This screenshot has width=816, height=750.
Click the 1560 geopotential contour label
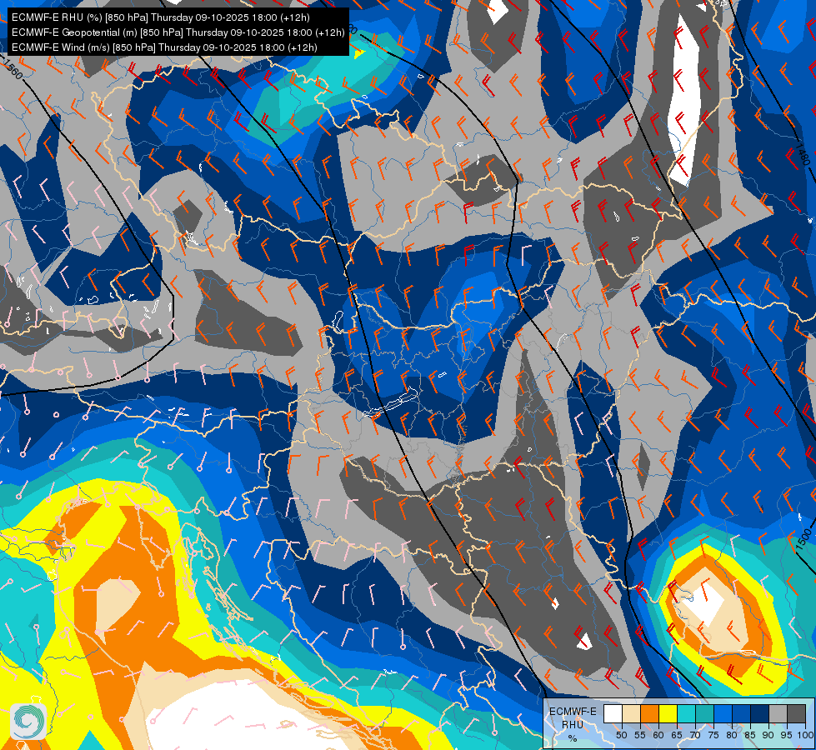[13, 69]
